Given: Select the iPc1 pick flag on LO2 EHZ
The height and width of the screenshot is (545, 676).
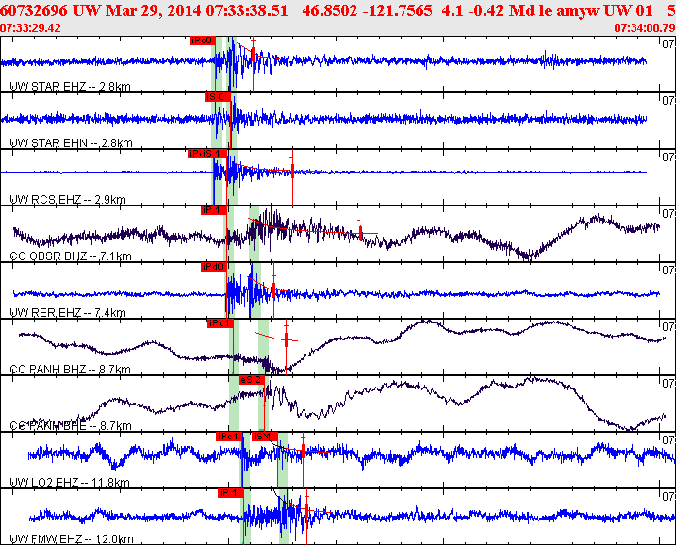Looking at the screenshot, I should point(229,437).
